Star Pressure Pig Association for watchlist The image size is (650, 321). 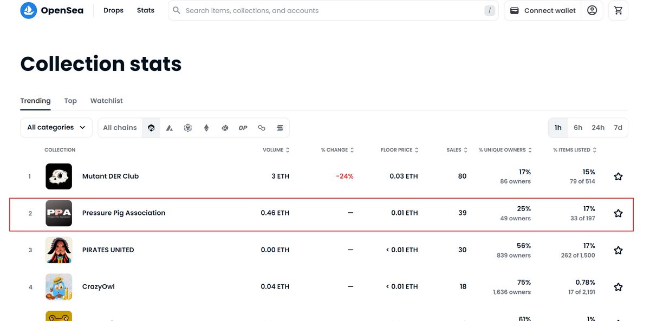[x=618, y=213]
